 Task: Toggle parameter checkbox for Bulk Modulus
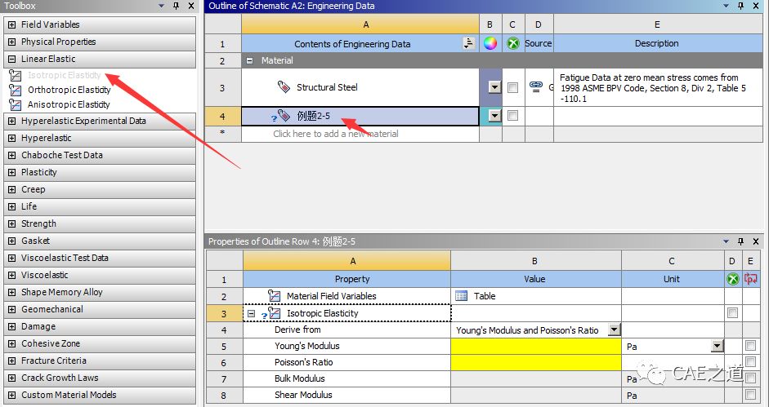[x=750, y=378]
